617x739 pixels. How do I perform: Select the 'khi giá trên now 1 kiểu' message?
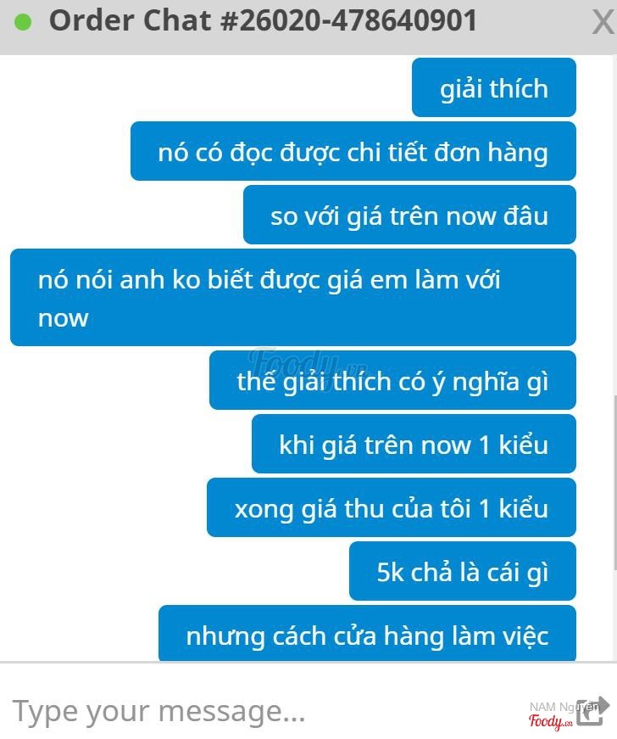click(x=414, y=444)
